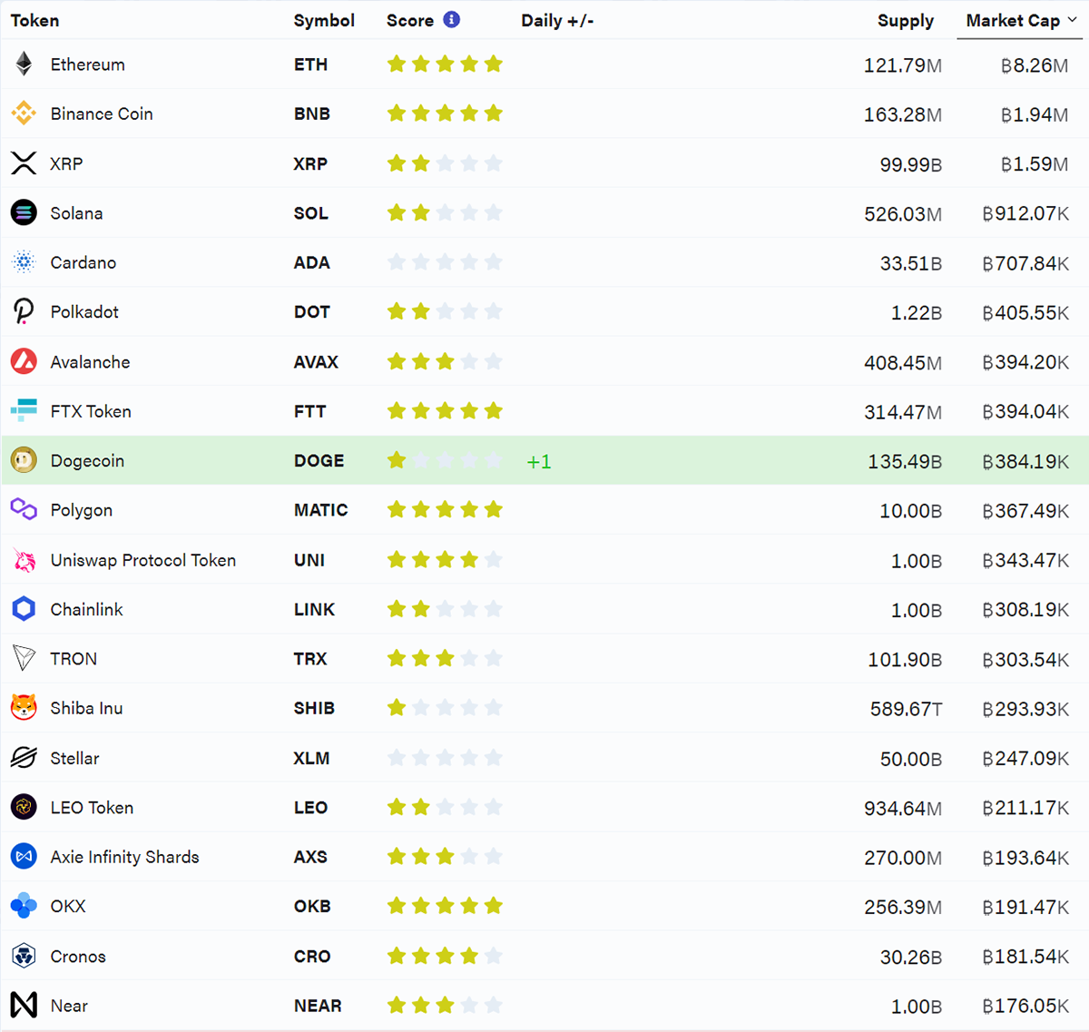This screenshot has height=1032, width=1089.
Task: Select the CRO symbol cell
Action: pos(312,957)
